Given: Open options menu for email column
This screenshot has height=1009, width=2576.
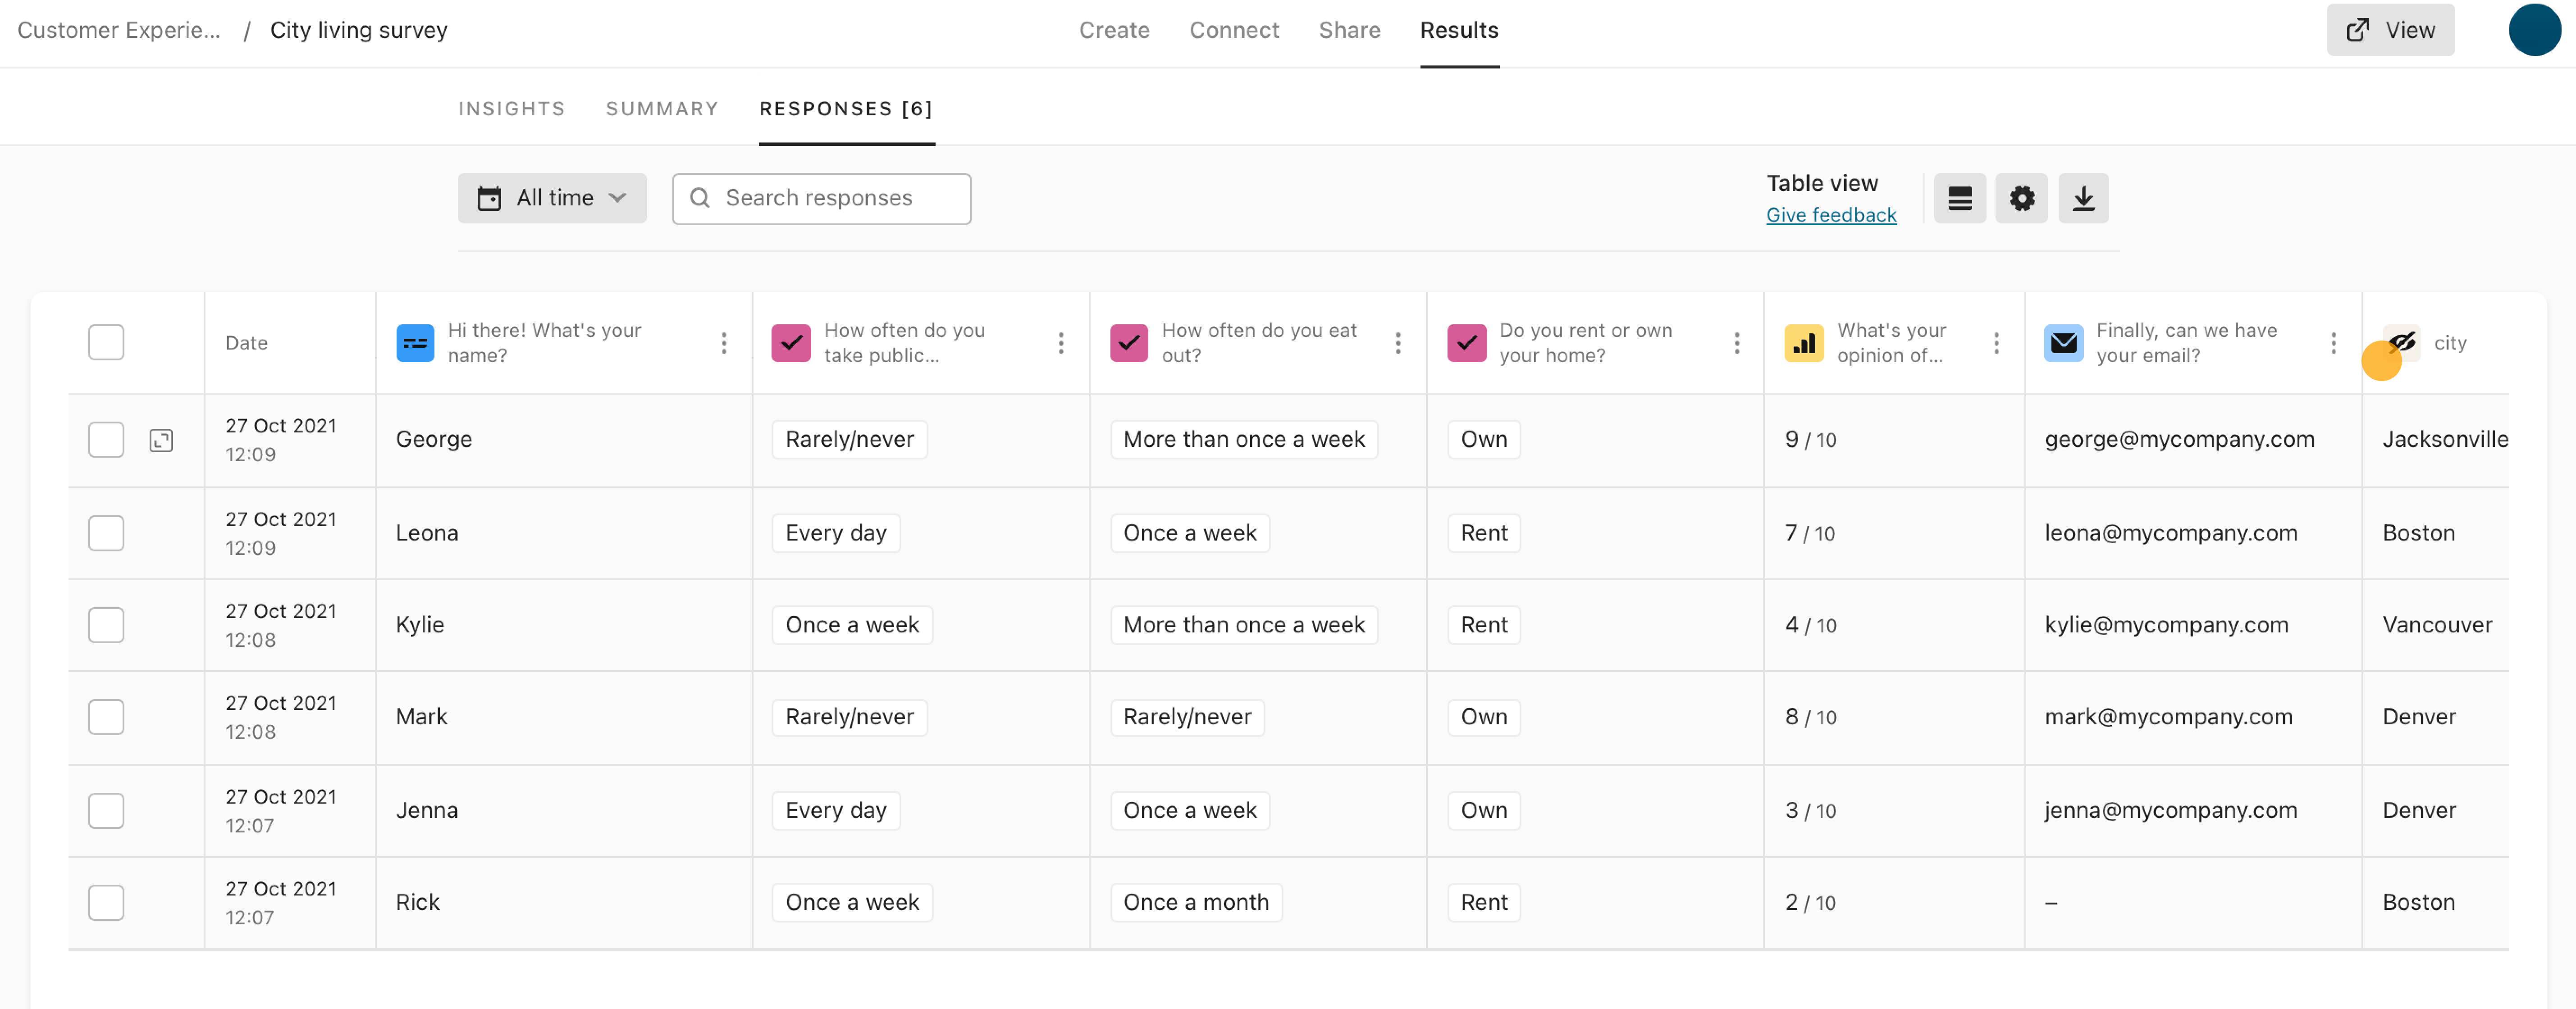Looking at the screenshot, I should click(x=2333, y=343).
